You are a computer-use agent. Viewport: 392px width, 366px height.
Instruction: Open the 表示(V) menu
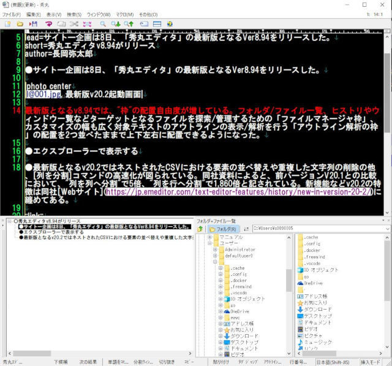[x=54, y=15]
